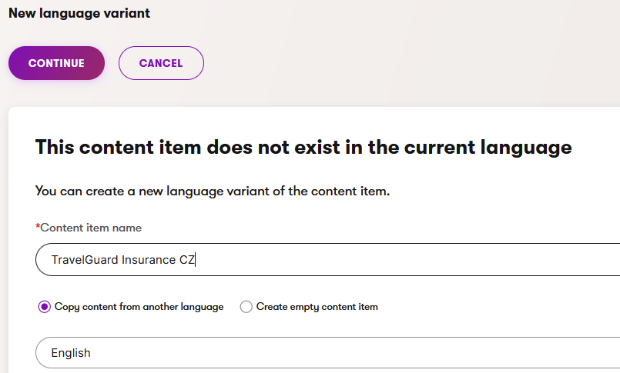Screen dimensions: 620x373
Task: Click the word TravelGuard in the name field
Action: pyautogui.click(x=84, y=260)
